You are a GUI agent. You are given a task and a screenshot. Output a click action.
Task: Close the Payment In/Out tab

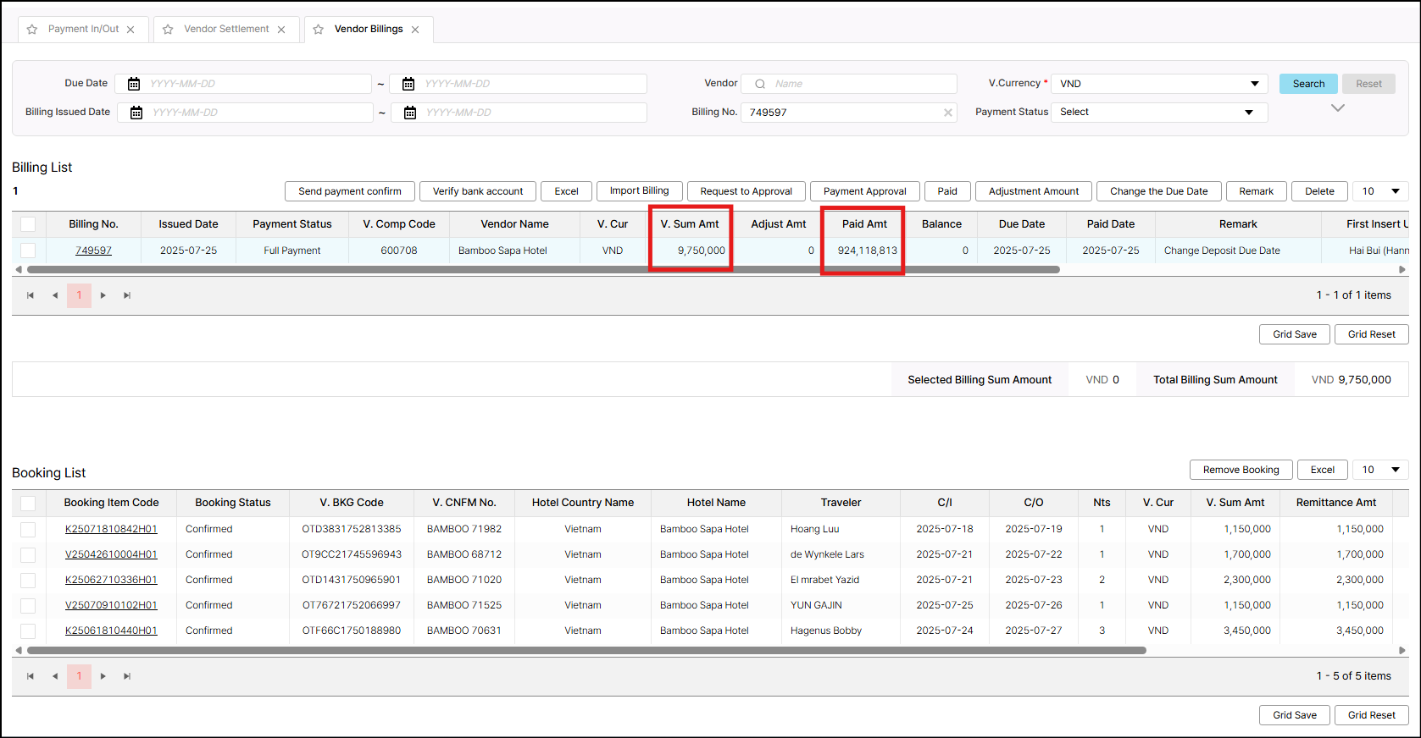tap(130, 30)
